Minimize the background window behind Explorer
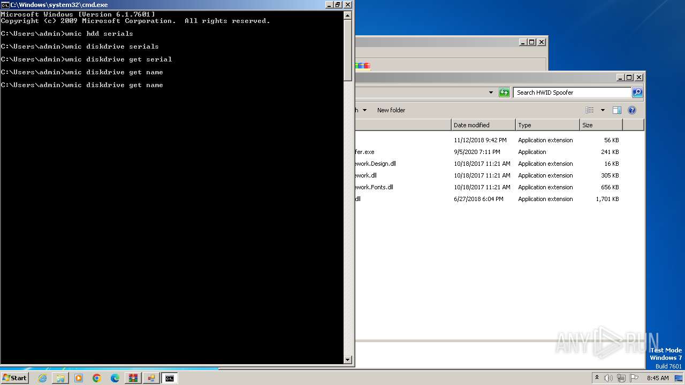The image size is (685, 385). pos(522,42)
